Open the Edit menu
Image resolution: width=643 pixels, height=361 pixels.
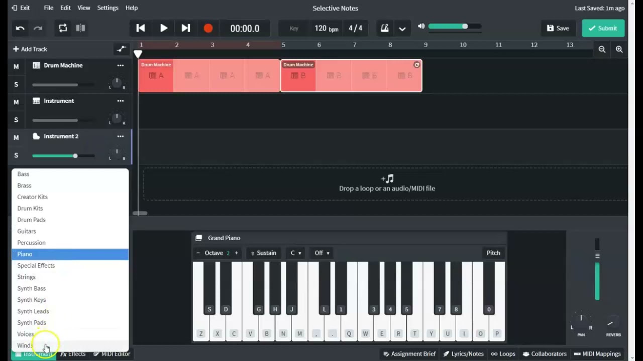[65, 8]
